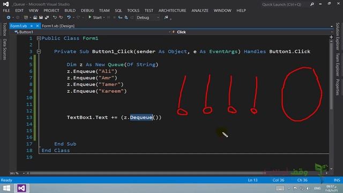Click the Quick Launch search magnifier icon
This screenshot has height=193, width=343.
[312, 4]
